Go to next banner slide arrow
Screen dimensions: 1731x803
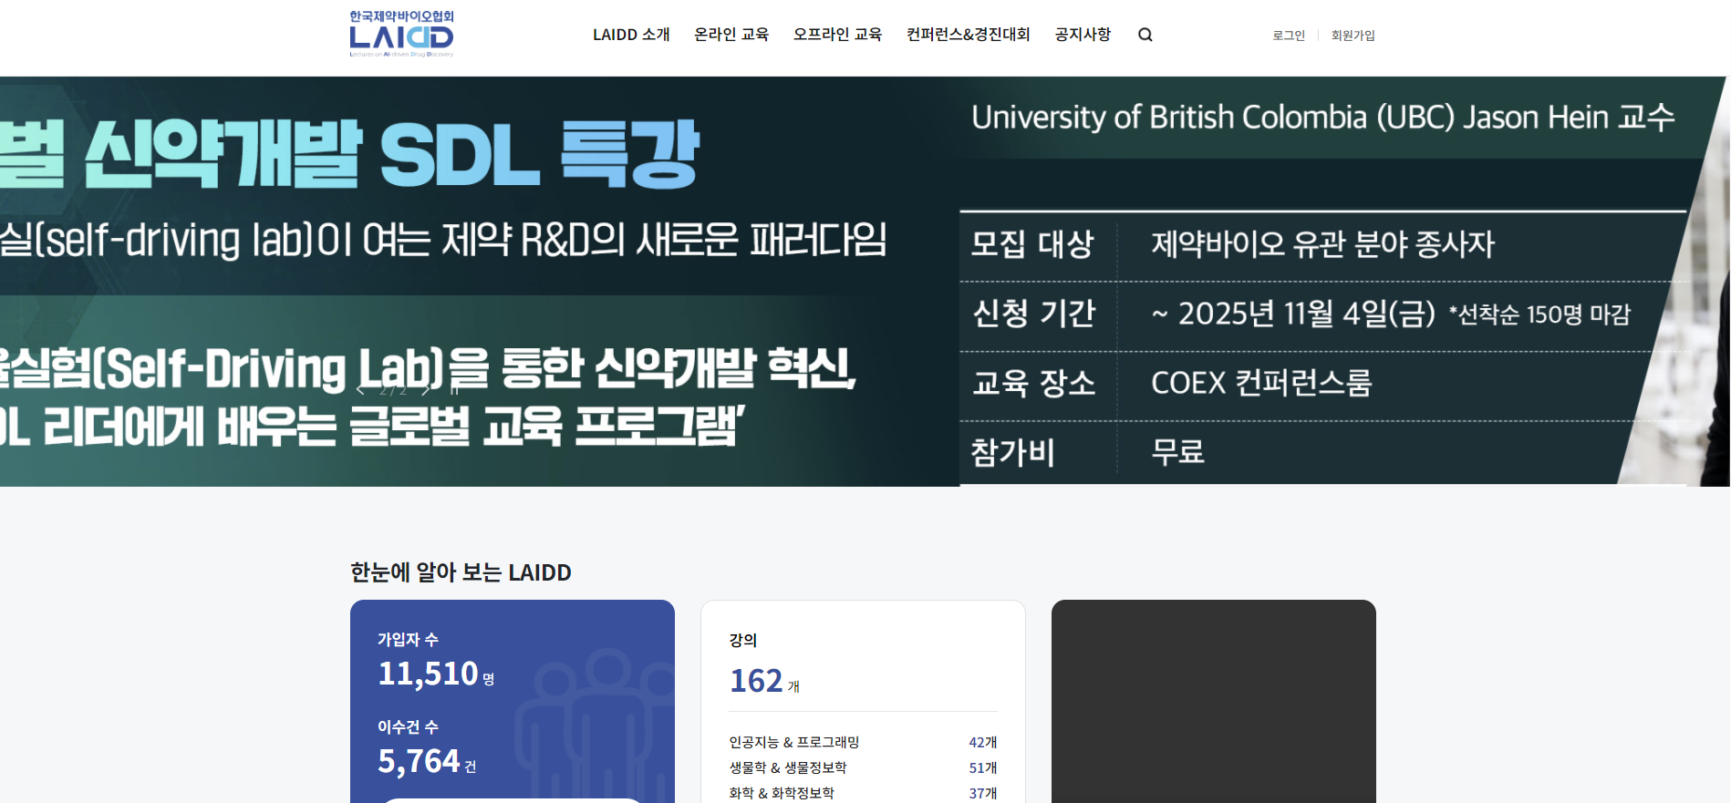click(x=425, y=390)
